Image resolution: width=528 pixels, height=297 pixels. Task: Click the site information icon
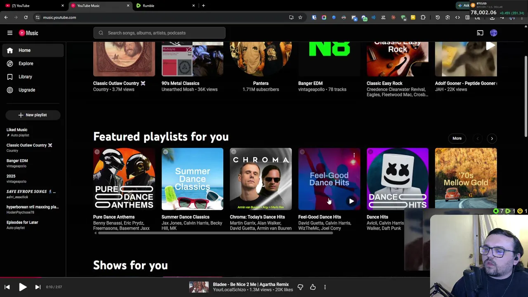38,17
